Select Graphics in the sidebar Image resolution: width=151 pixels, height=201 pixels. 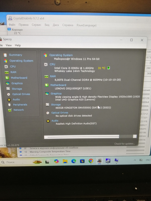tap(17, 83)
